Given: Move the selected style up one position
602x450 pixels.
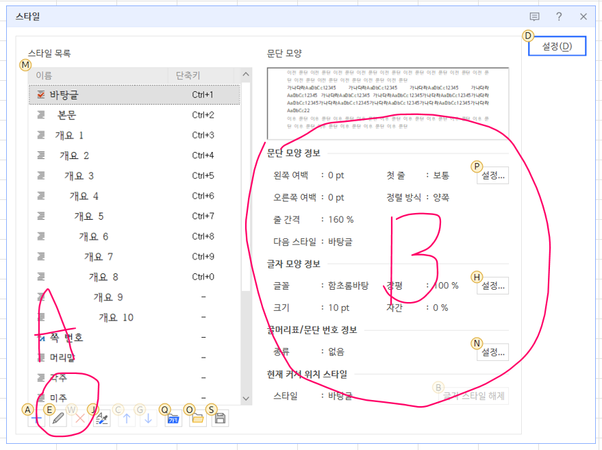Looking at the screenshot, I should [x=126, y=418].
